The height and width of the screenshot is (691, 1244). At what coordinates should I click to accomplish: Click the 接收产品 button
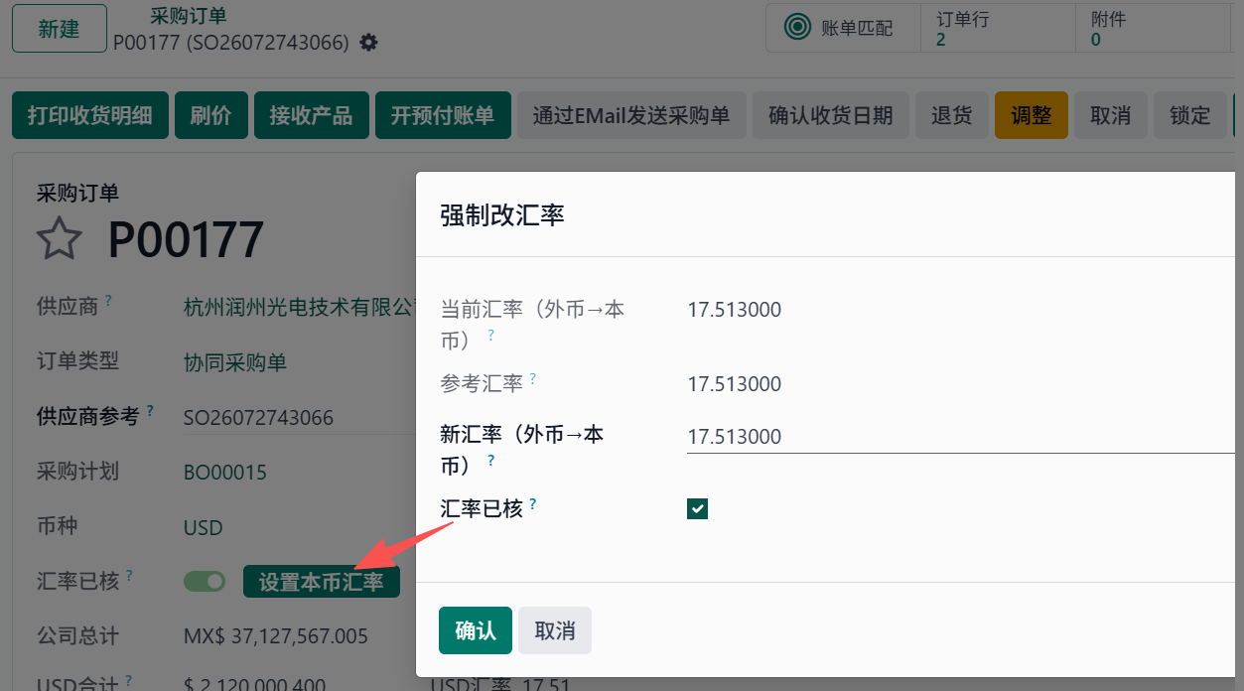click(x=311, y=115)
